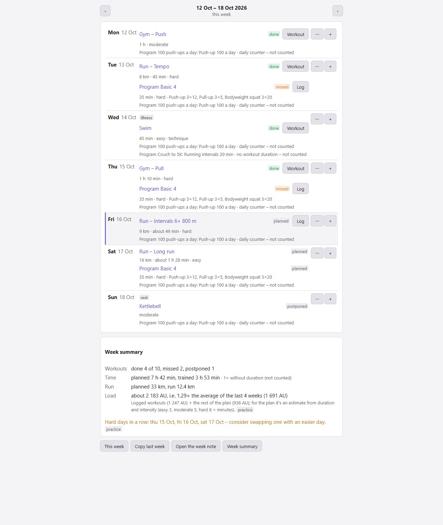443x525 pixels.
Task: Open the Run – Tempo link
Action: coord(154,67)
